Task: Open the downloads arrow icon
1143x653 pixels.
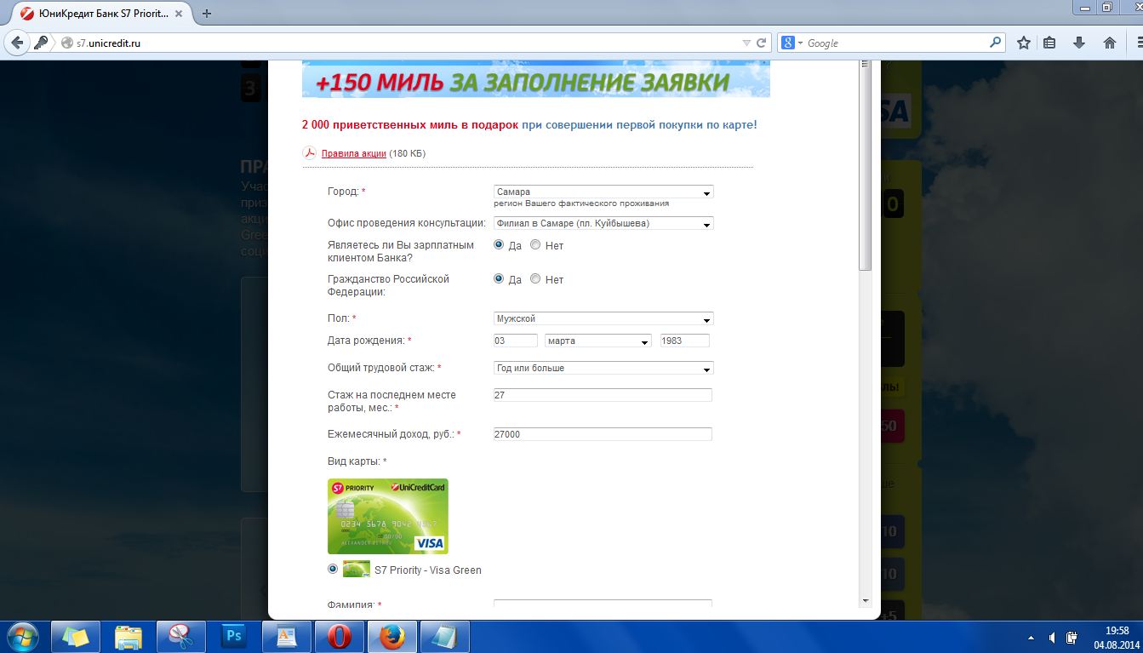Action: point(1079,43)
